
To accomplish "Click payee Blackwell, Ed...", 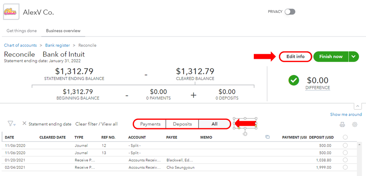I will pos(180,160).
